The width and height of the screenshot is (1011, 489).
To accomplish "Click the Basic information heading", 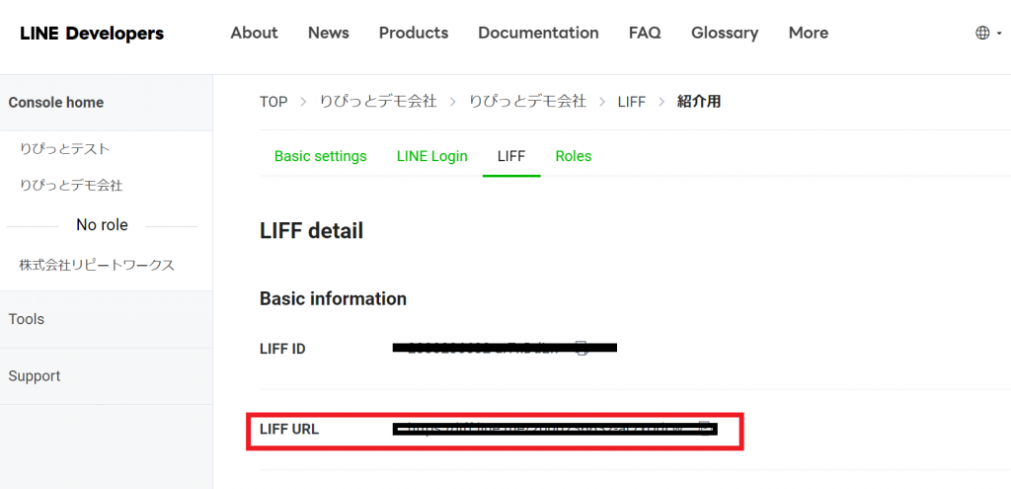I will 333,298.
